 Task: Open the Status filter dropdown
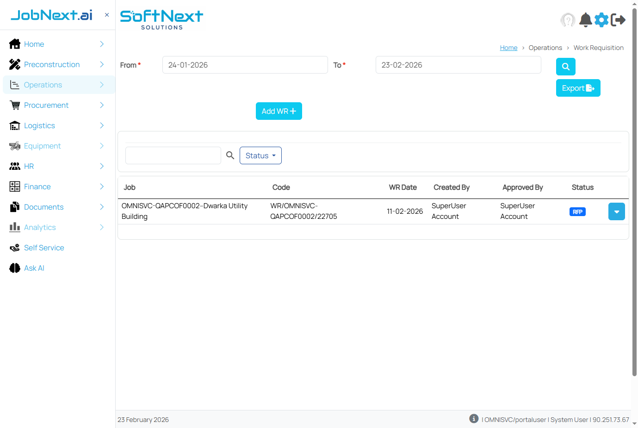pos(260,155)
